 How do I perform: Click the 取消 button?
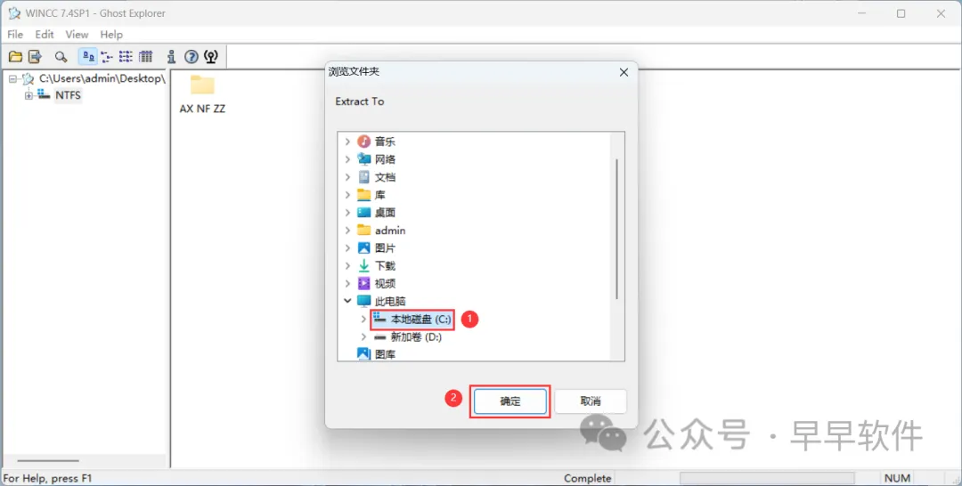pyautogui.click(x=591, y=401)
